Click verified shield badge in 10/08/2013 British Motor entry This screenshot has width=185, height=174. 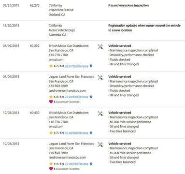[91, 133]
